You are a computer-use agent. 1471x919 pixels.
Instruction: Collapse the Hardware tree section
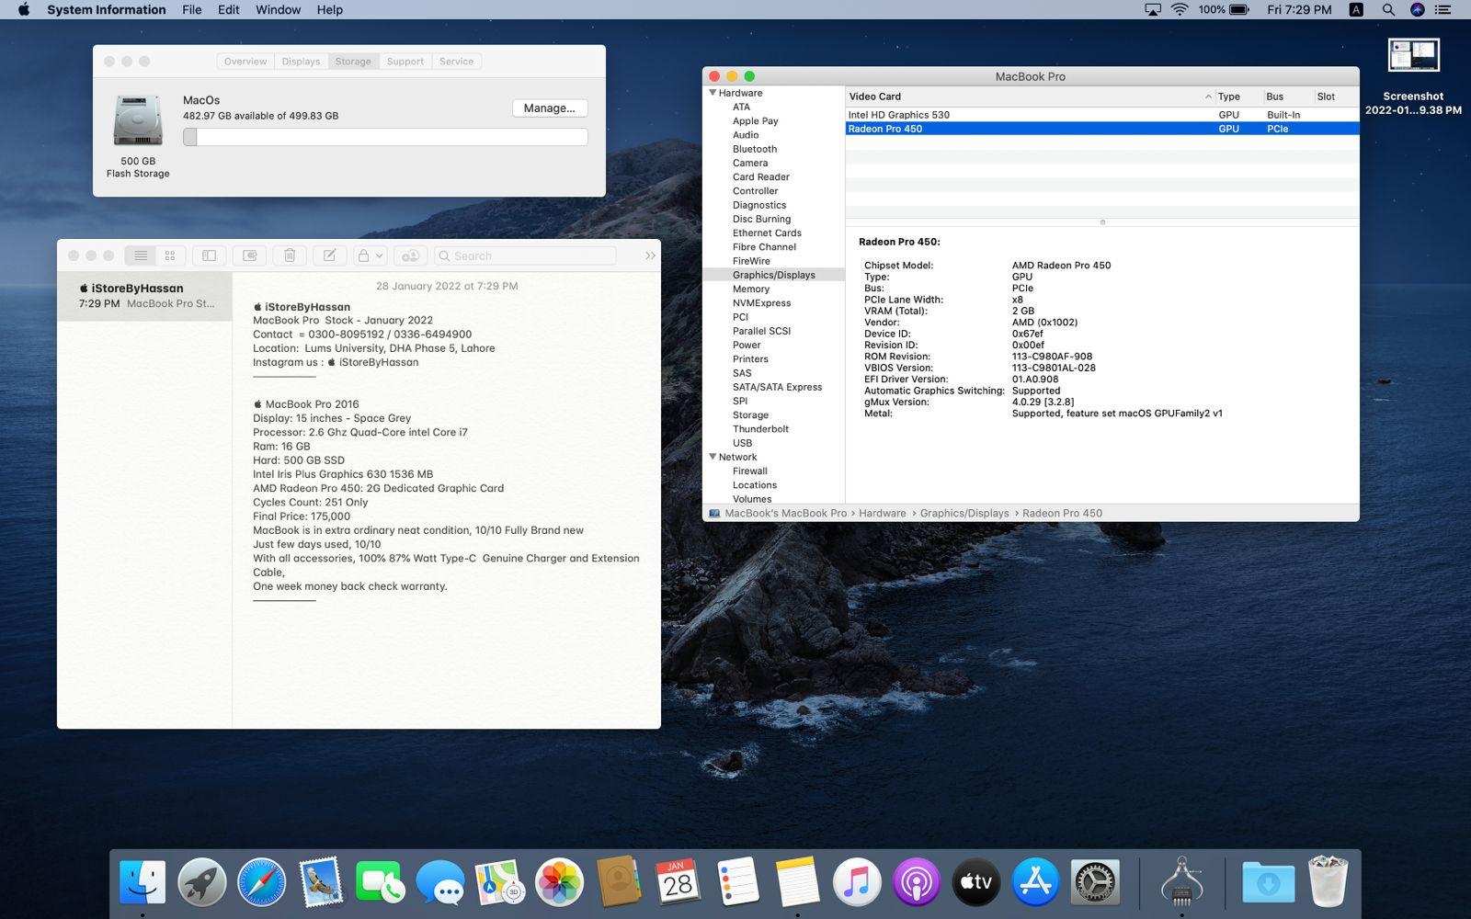click(x=713, y=93)
